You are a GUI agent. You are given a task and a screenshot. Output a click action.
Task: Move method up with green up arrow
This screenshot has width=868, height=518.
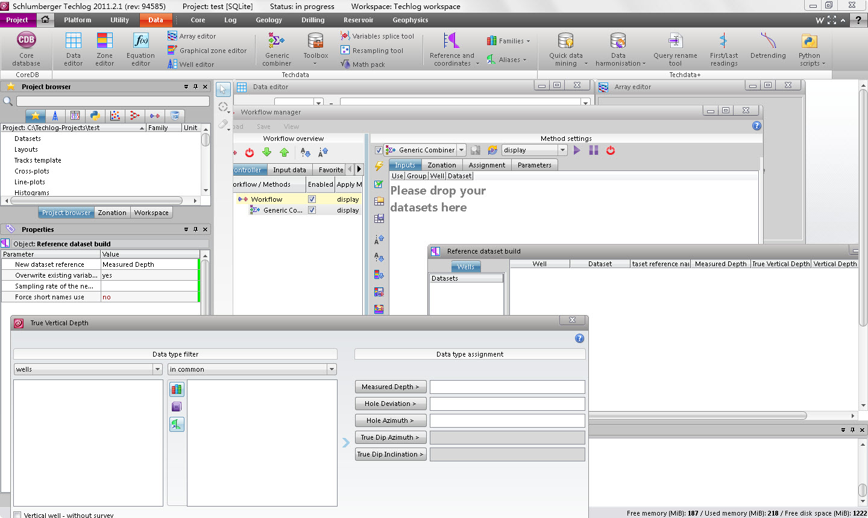pyautogui.click(x=284, y=153)
